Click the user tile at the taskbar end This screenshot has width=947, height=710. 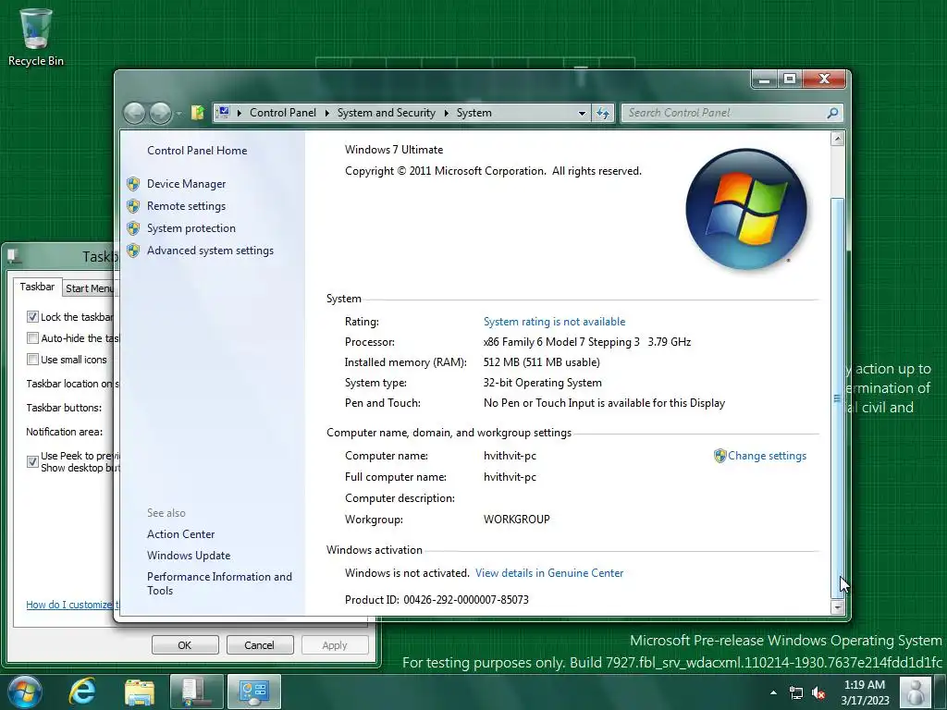916,692
